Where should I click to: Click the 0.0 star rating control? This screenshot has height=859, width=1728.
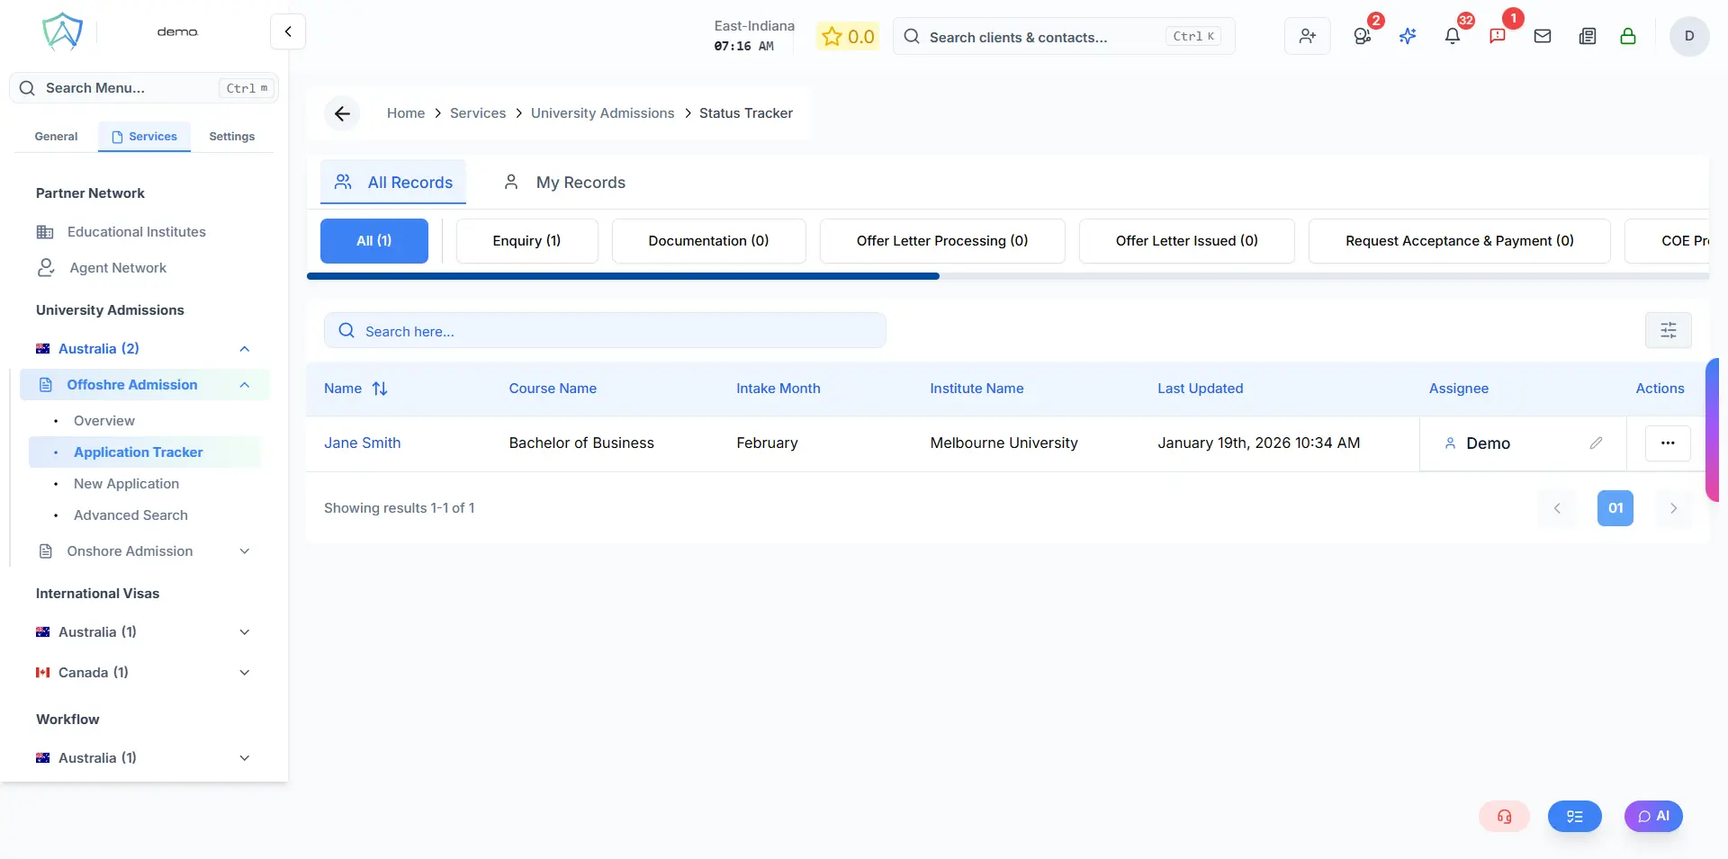pyautogui.click(x=847, y=36)
